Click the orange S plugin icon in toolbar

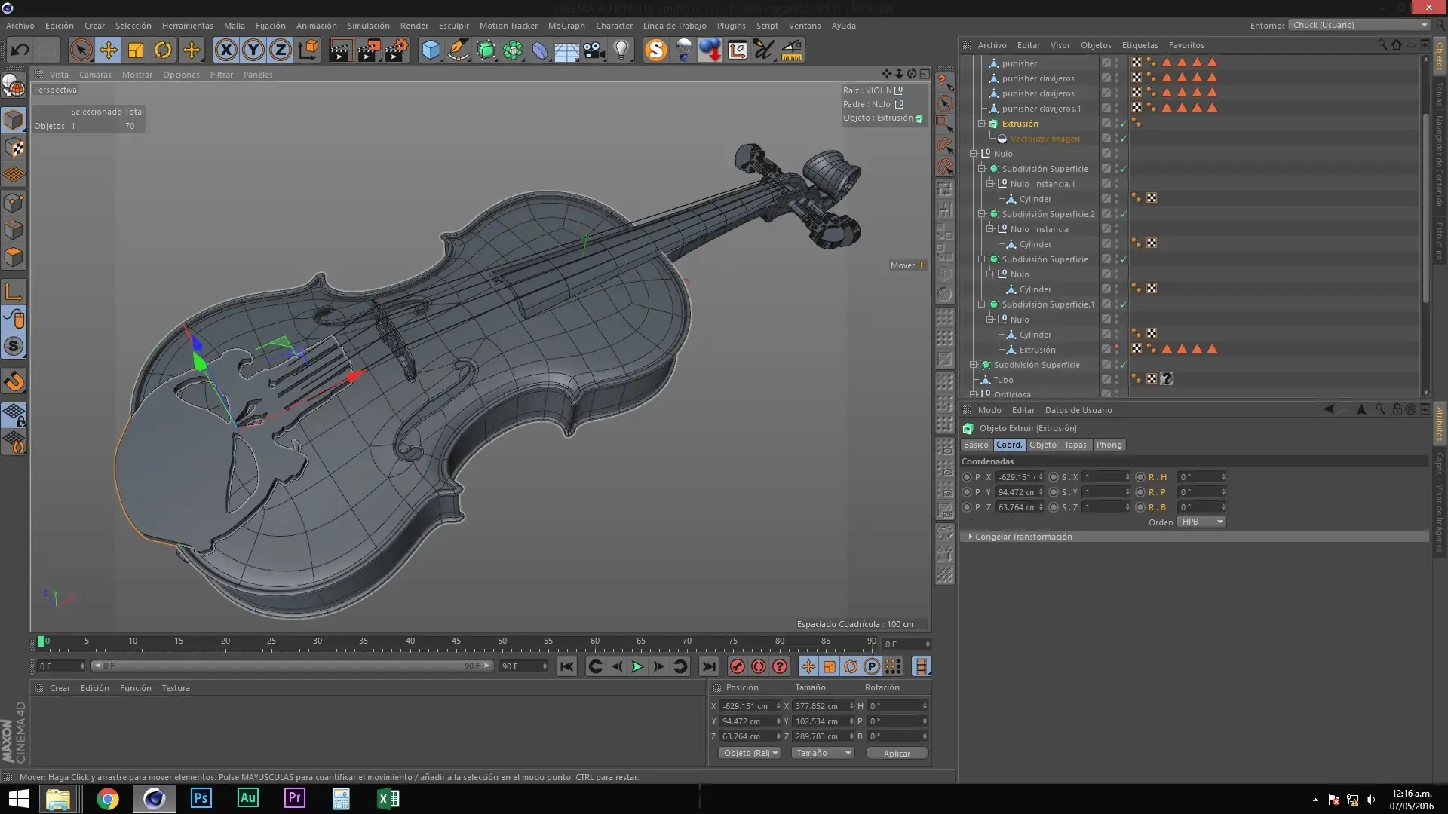(656, 50)
